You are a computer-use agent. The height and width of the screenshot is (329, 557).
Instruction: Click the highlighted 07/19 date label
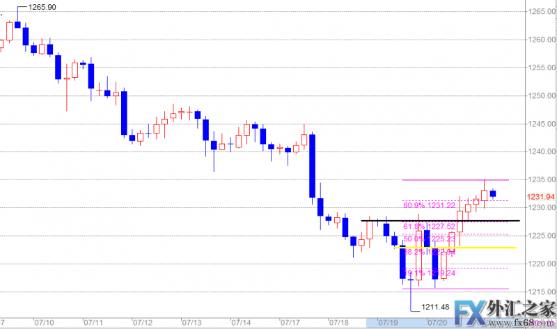coord(389,323)
